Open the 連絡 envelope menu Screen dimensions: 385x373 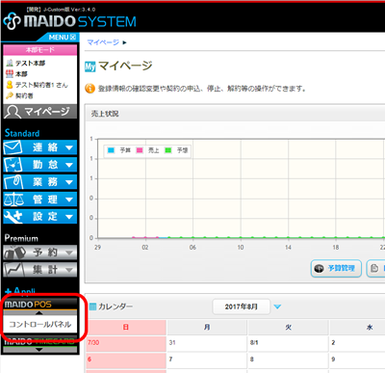(x=40, y=147)
